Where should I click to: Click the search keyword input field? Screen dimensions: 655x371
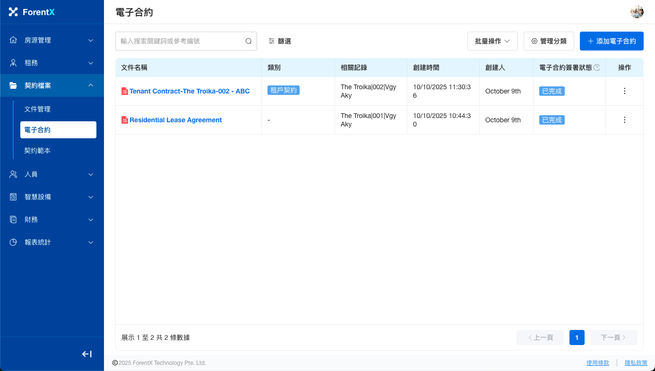point(180,41)
